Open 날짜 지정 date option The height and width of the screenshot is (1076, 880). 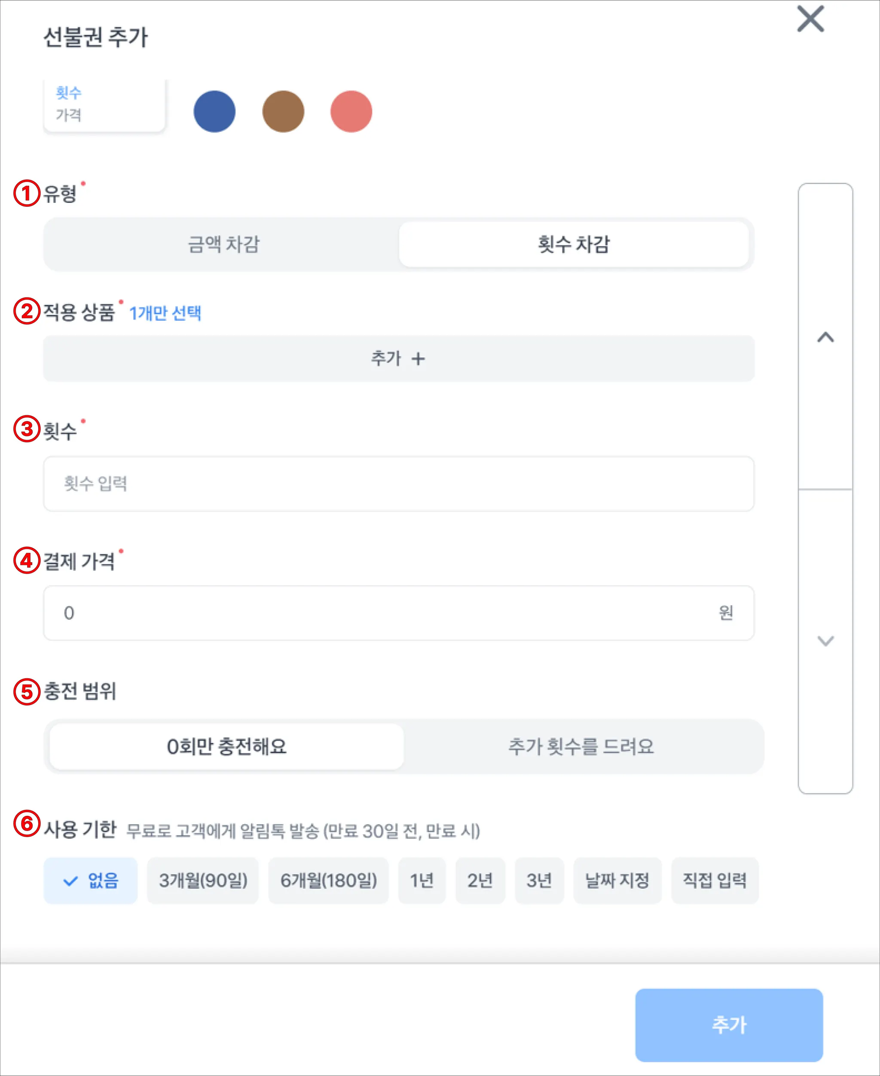pyautogui.click(x=617, y=880)
